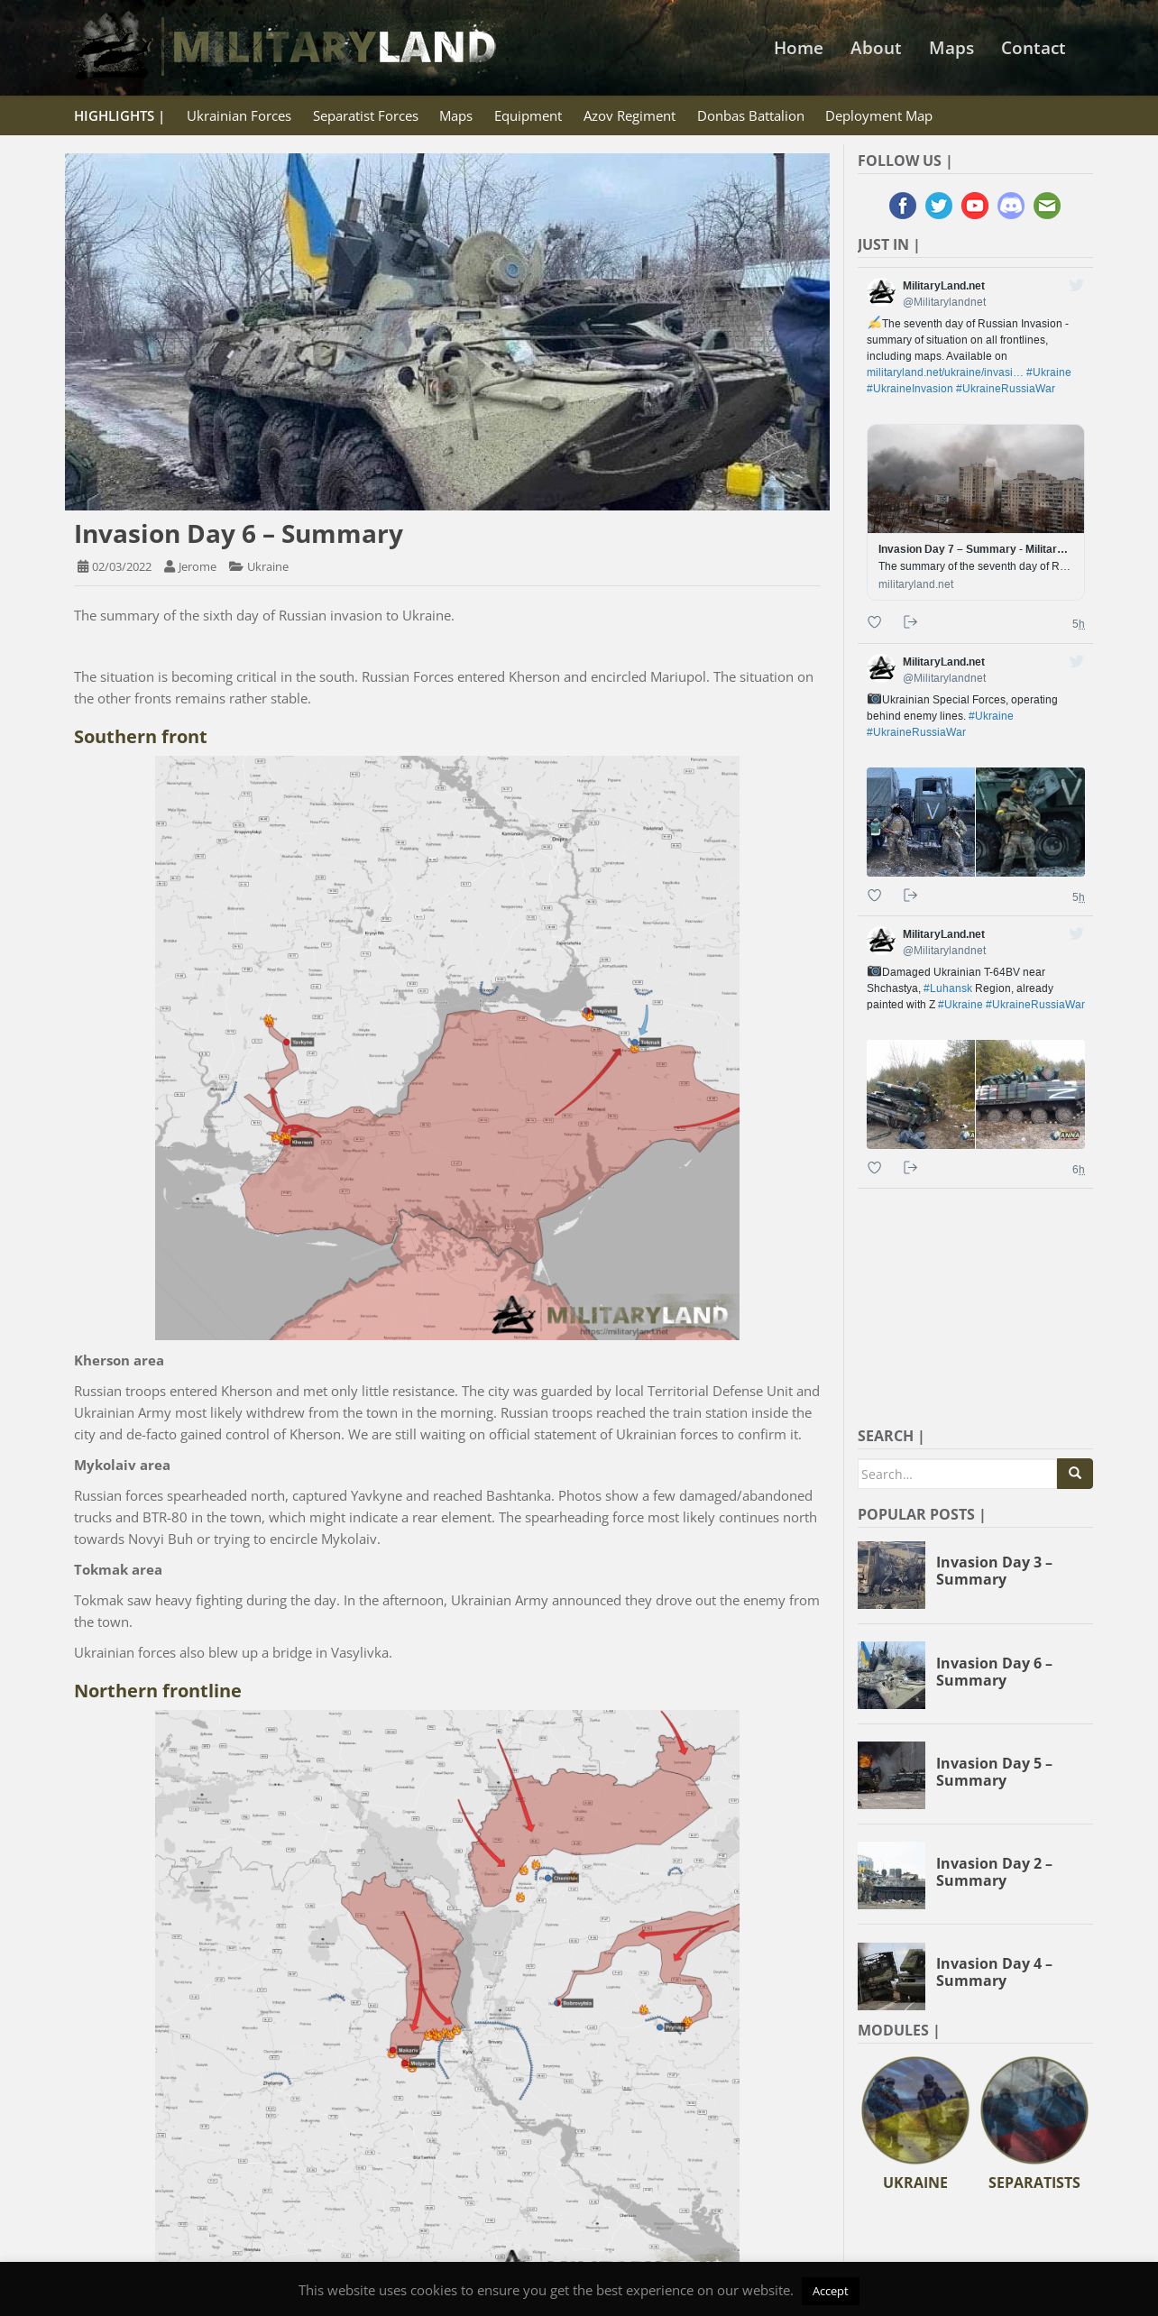
Task: Open the email follow icon
Action: tap(1047, 206)
